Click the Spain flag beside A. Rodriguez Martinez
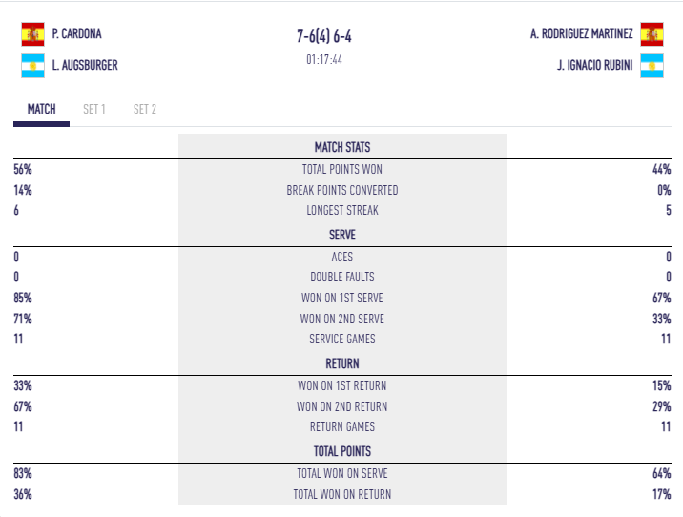 pyautogui.click(x=652, y=34)
